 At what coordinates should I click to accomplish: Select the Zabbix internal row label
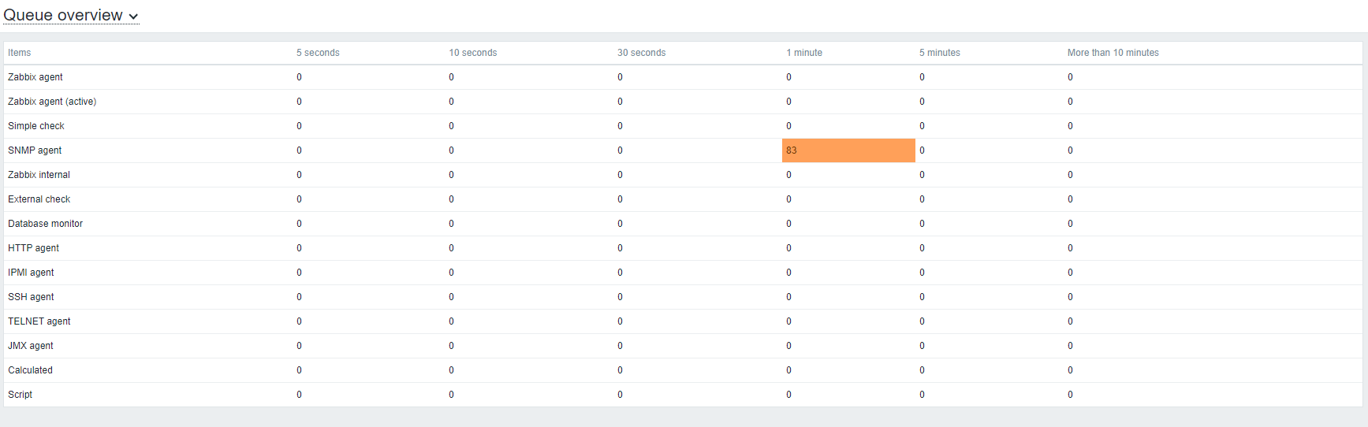39,175
